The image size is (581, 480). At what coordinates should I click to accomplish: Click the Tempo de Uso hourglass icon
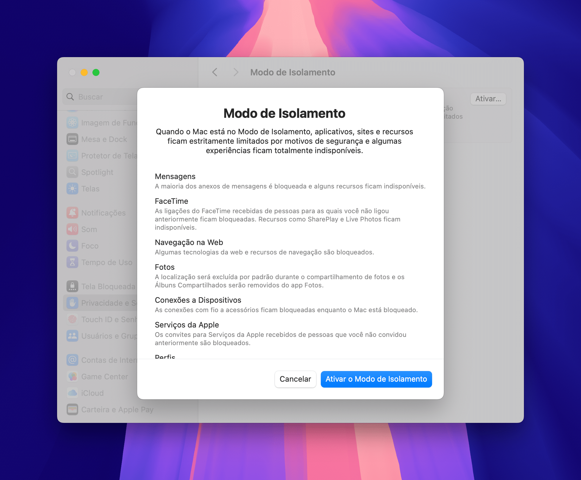click(x=72, y=262)
